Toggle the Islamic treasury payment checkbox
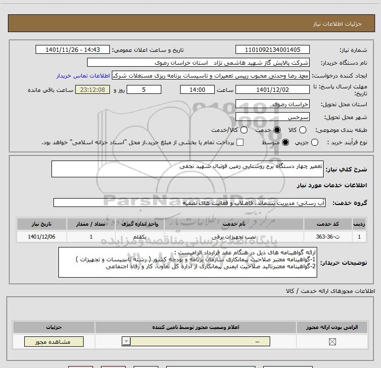 240,142
